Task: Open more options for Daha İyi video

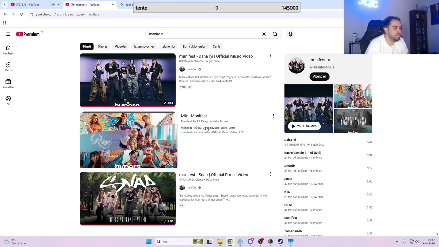Action: coord(271,56)
